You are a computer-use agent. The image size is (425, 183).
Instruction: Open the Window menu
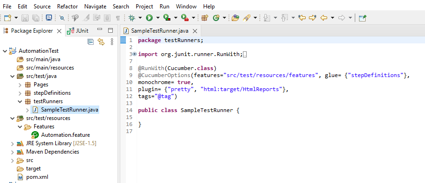click(186, 6)
